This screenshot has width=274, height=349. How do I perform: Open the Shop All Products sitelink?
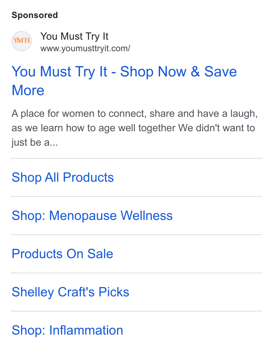click(x=62, y=177)
